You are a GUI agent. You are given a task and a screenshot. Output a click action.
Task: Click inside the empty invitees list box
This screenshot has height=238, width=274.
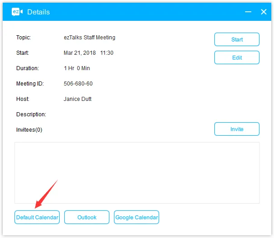(x=137, y=173)
